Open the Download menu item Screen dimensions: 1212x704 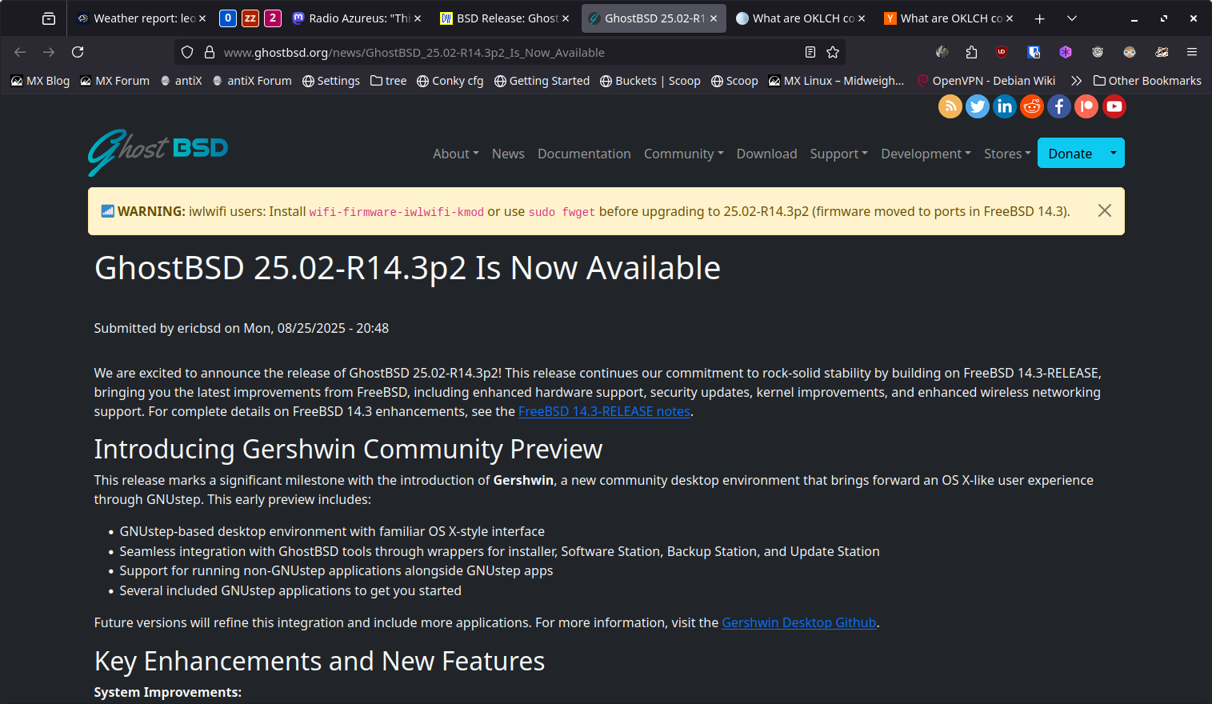click(x=766, y=154)
